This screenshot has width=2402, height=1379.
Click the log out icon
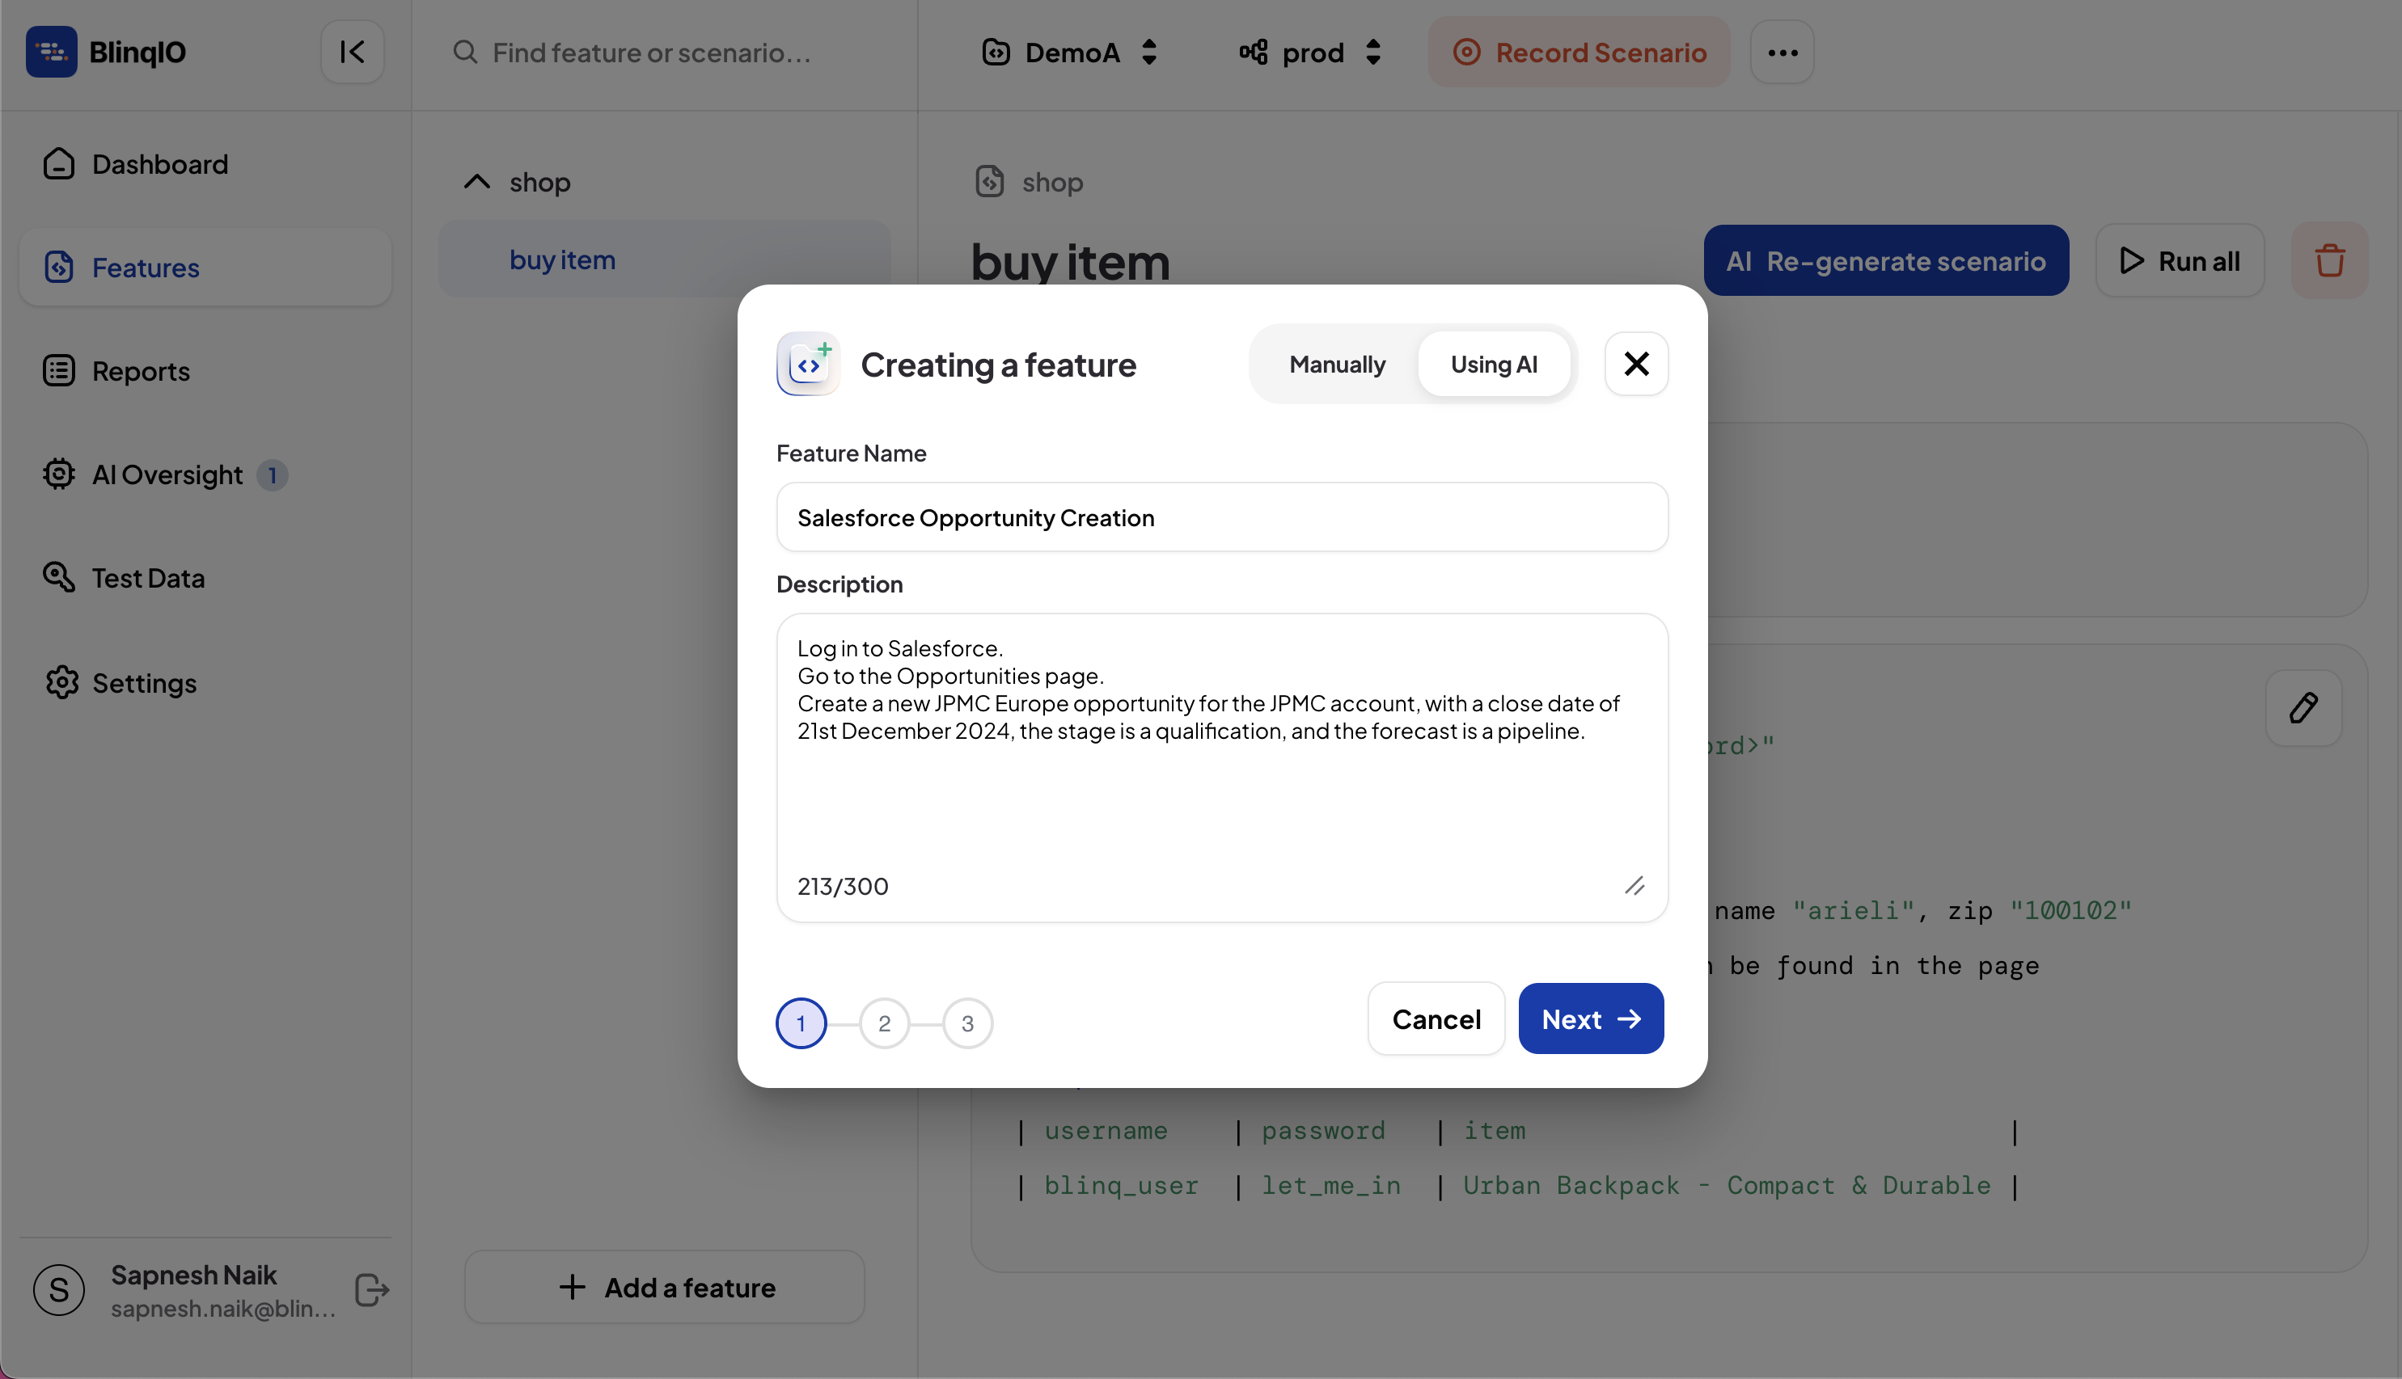coord(371,1290)
